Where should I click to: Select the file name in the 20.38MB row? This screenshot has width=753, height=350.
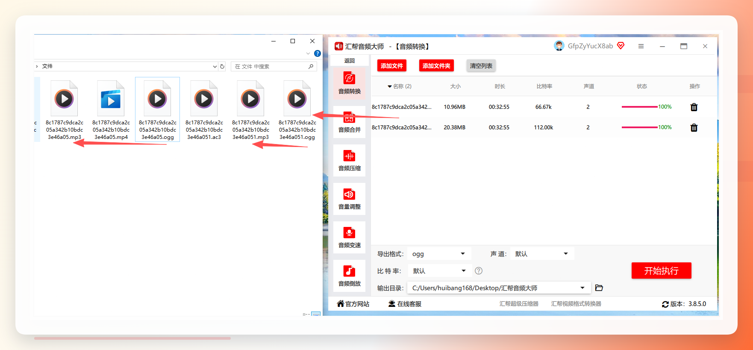pos(402,127)
